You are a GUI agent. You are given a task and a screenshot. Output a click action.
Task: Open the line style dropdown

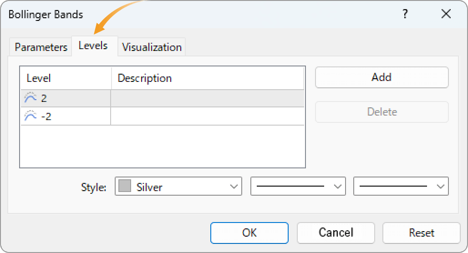click(298, 187)
